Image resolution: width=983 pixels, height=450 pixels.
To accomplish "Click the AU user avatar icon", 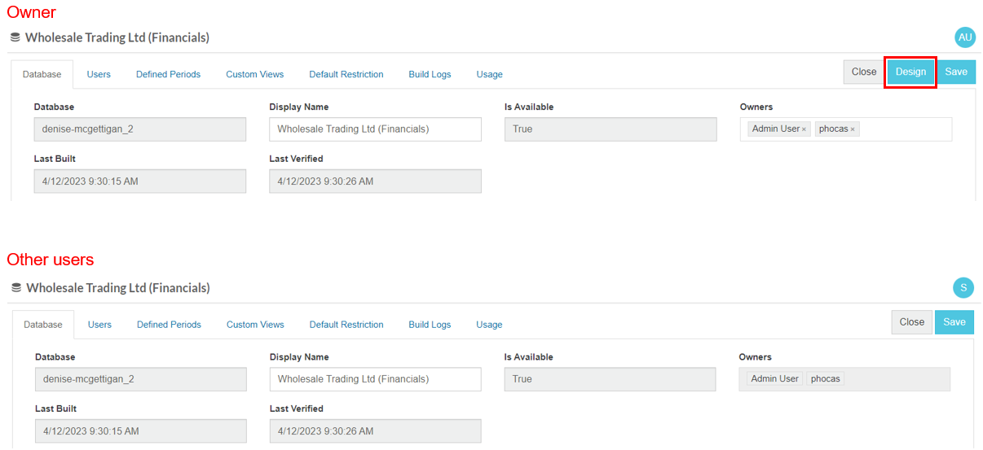I will [964, 37].
